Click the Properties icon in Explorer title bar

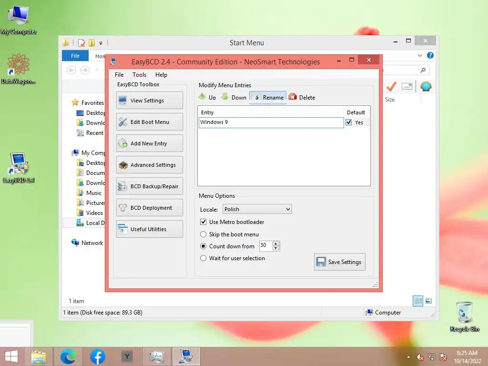[x=81, y=42]
